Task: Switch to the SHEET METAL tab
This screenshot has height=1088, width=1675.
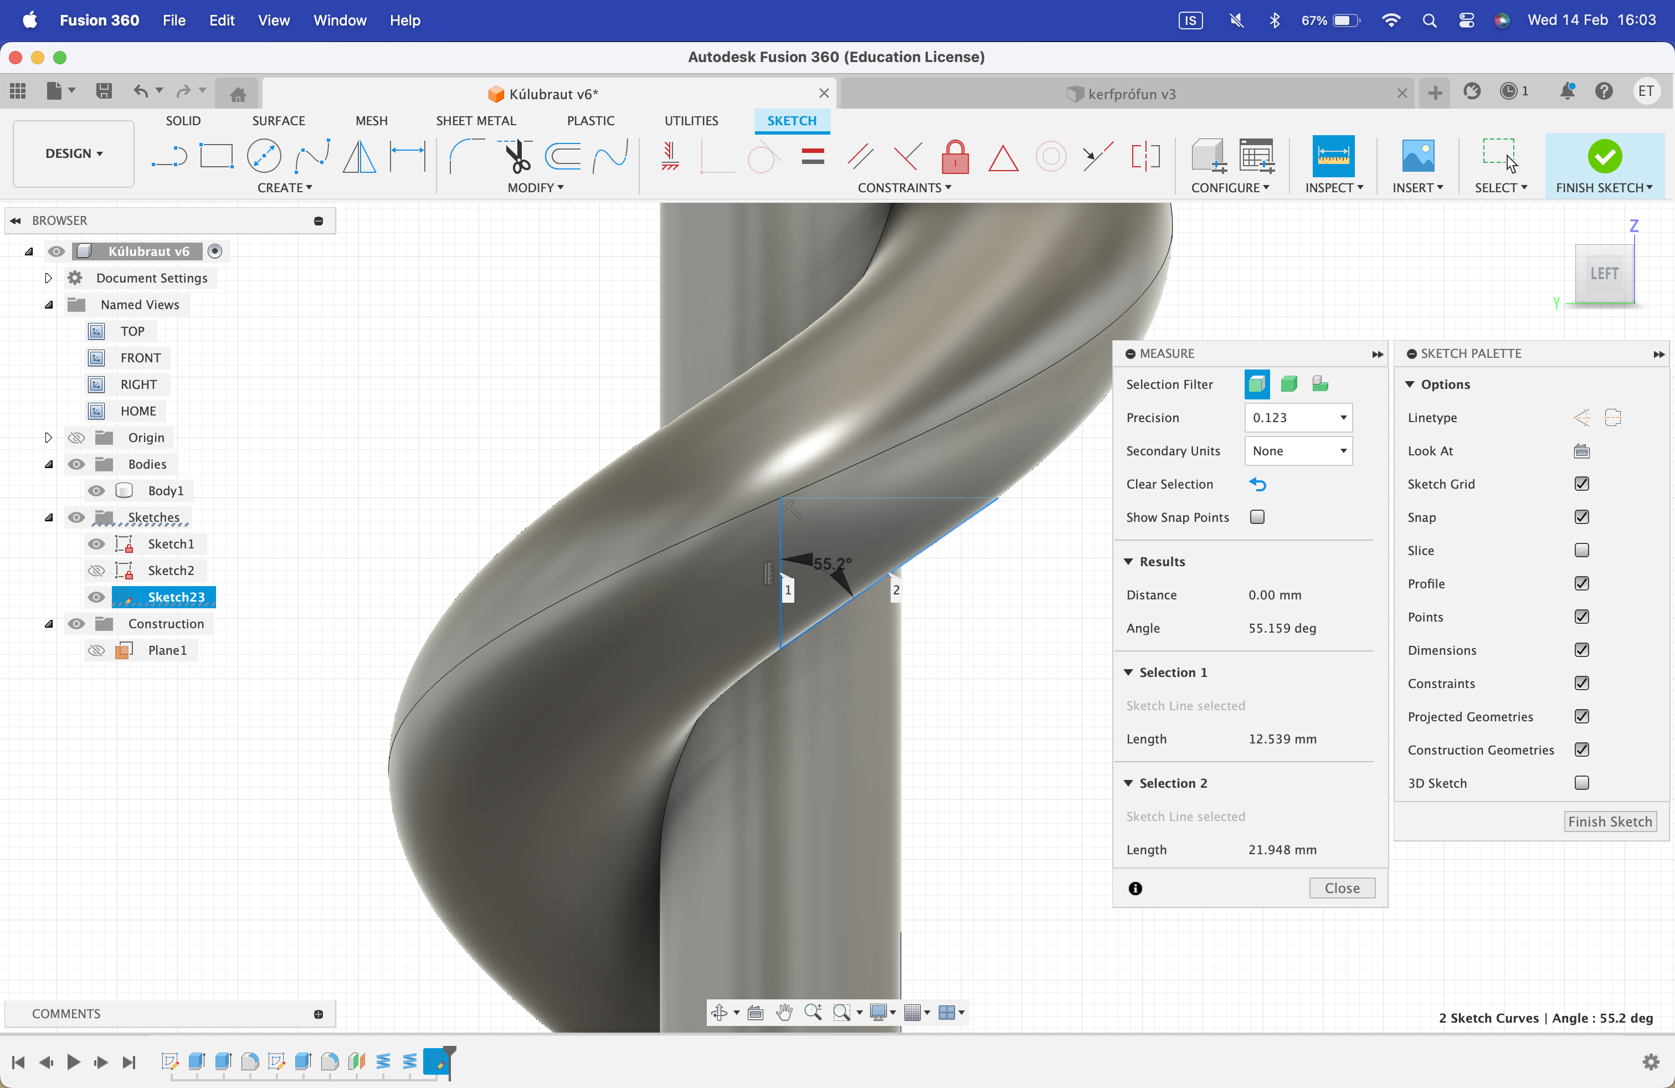Action: (476, 121)
